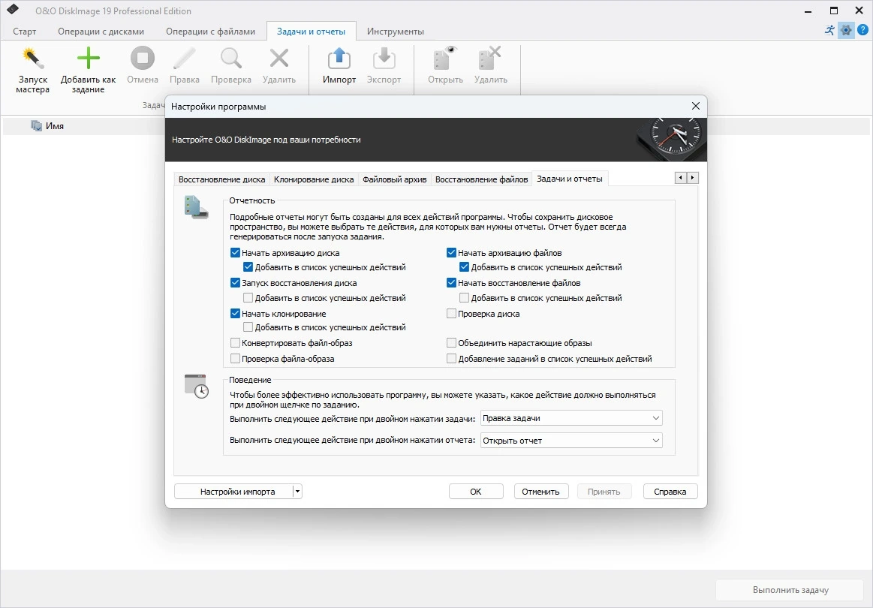Open Клонирование диска settings tab
The height and width of the screenshot is (608, 873).
314,179
